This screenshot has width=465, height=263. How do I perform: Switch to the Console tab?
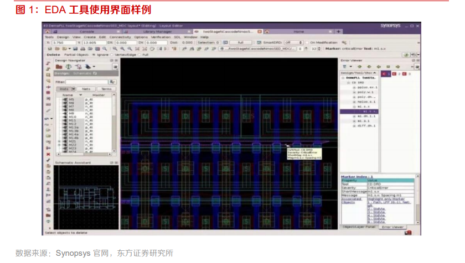pyautogui.click(x=86, y=31)
